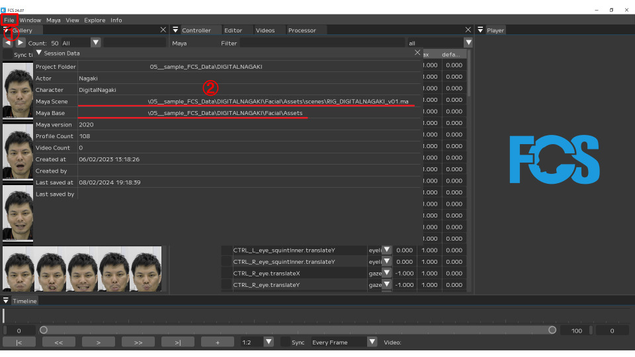The image size is (635, 357).
Task: Jump to first frame button
Action: [19, 342]
